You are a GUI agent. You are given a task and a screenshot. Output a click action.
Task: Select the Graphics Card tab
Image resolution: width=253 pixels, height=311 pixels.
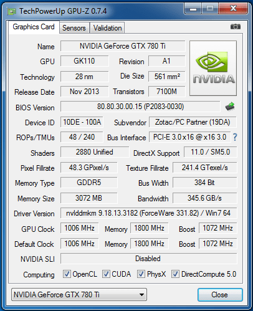(34, 27)
